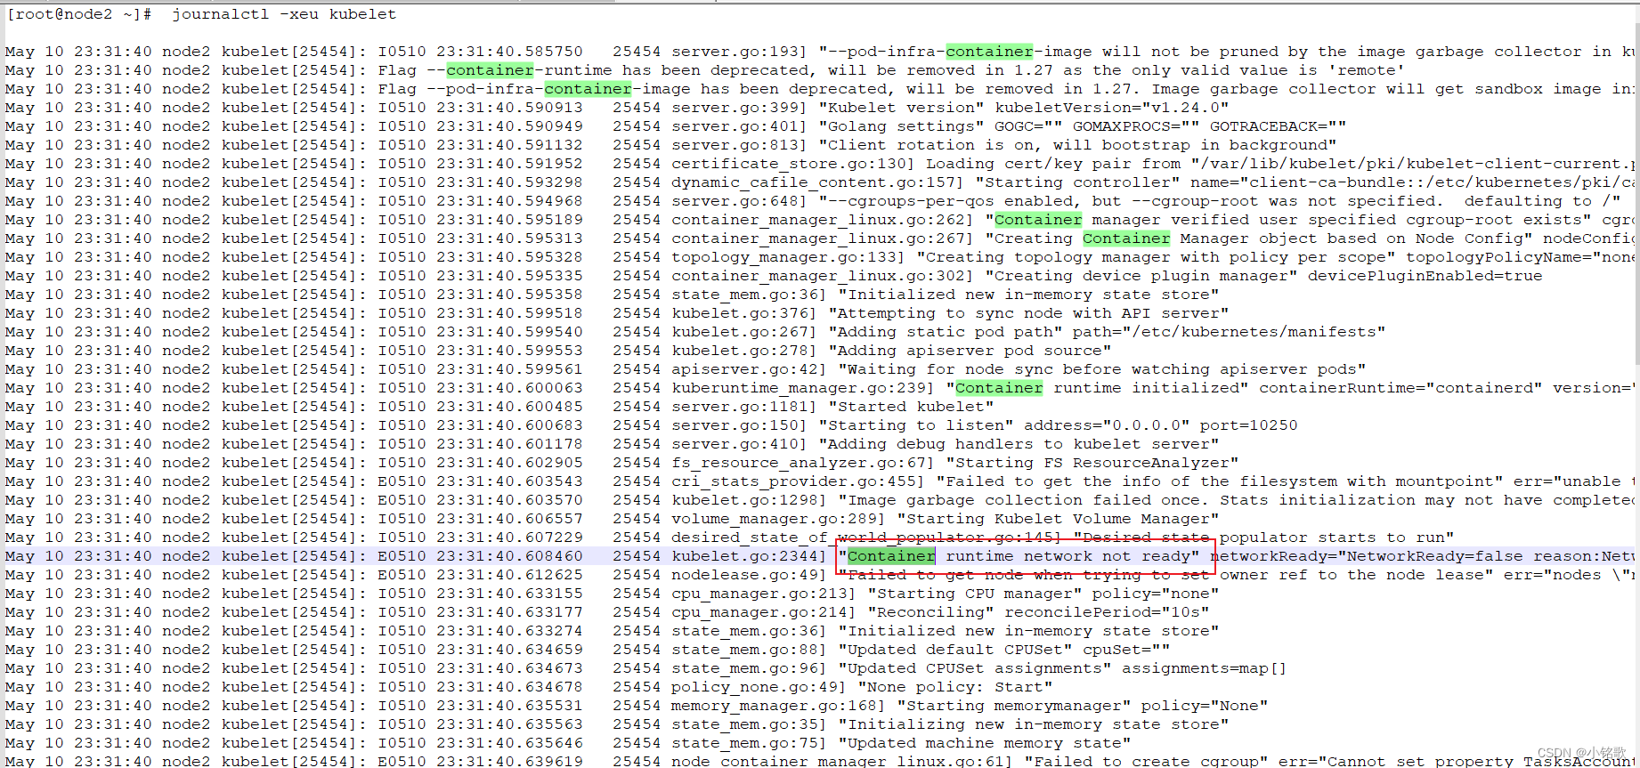Click the 'memory_manager.go:168]' source reference
The image size is (1640, 768).
(x=778, y=706)
